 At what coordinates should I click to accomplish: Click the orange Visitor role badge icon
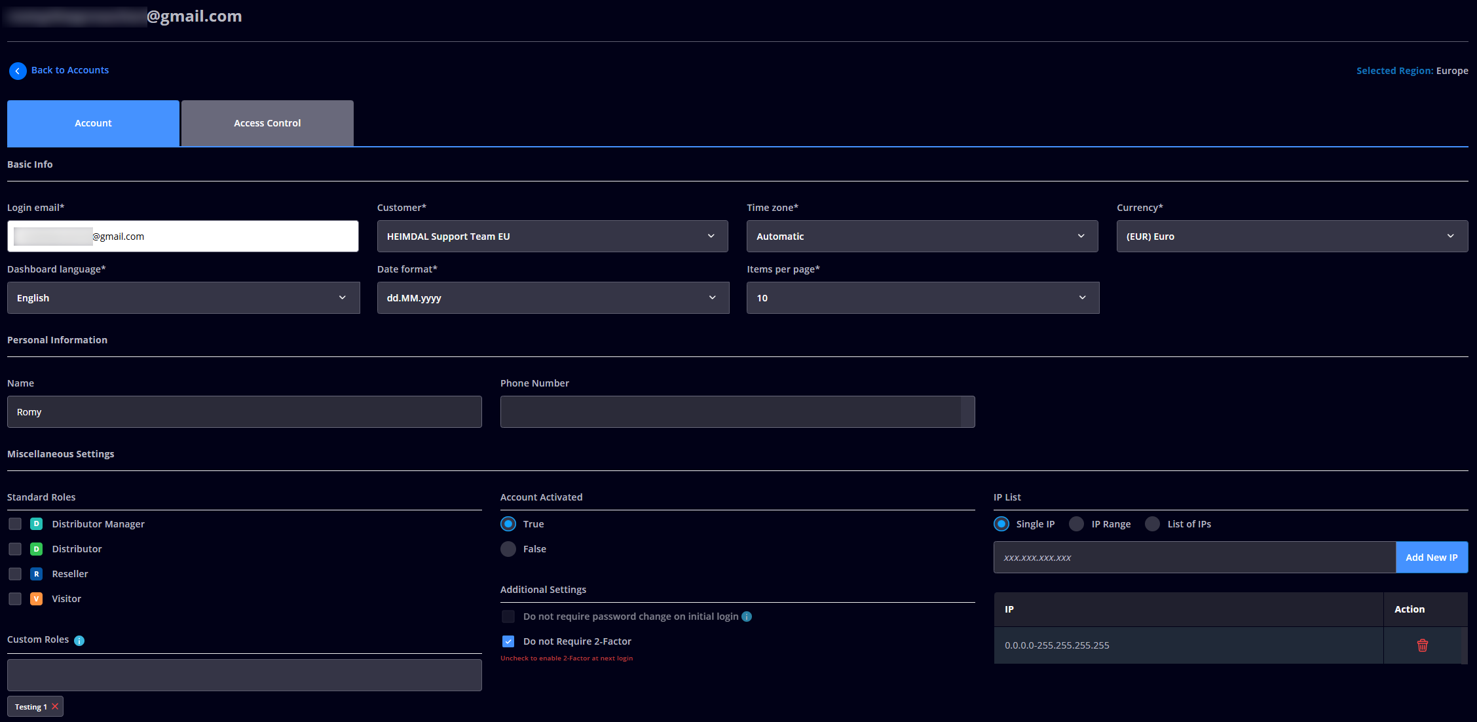pos(37,599)
